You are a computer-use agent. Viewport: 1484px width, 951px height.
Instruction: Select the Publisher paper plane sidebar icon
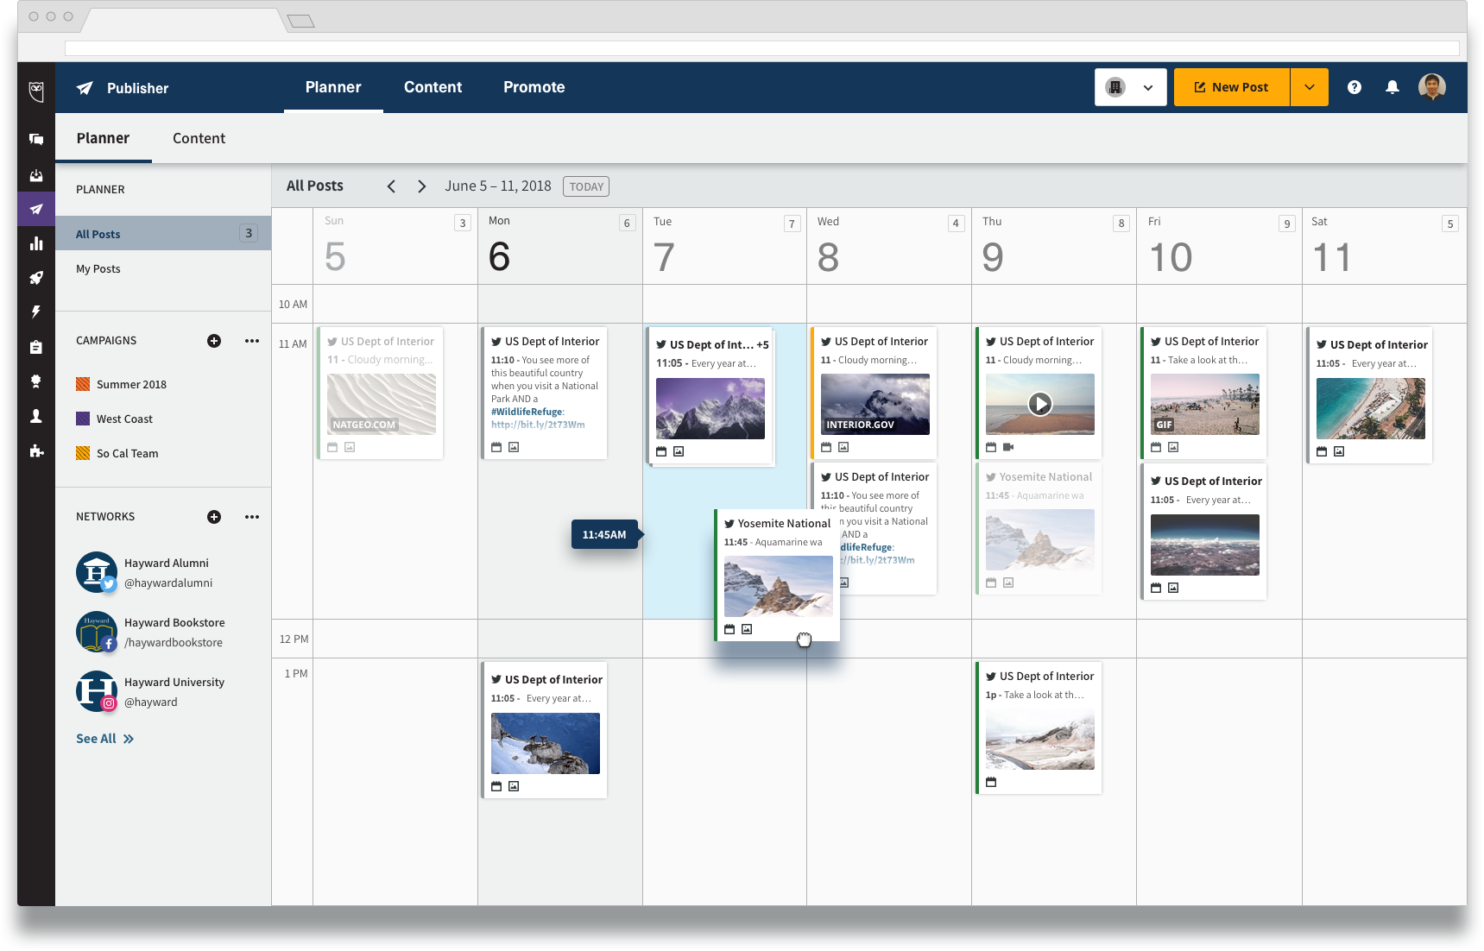(36, 209)
